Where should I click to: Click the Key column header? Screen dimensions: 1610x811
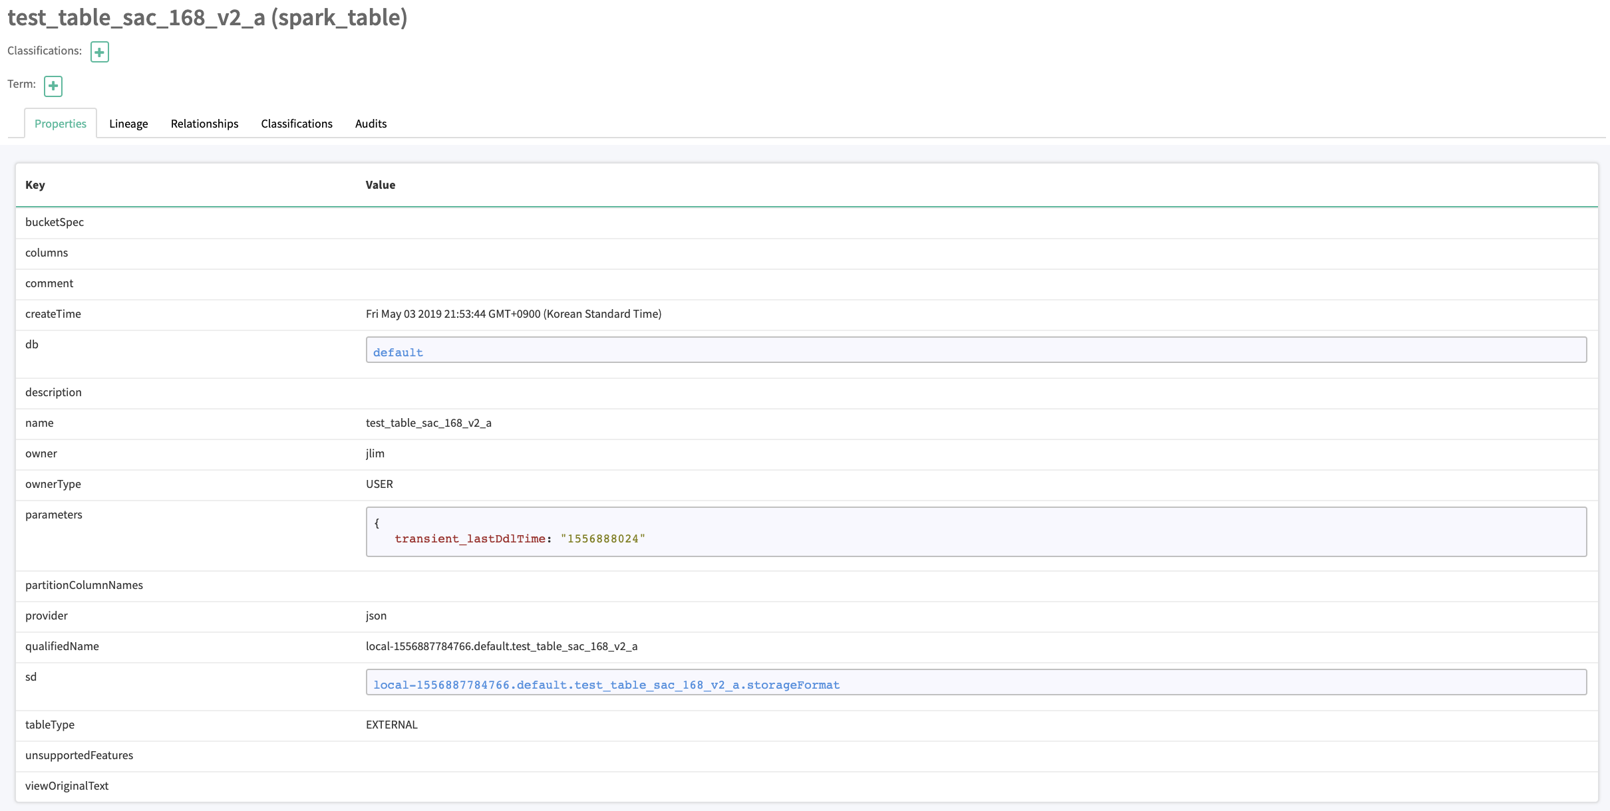click(36, 185)
